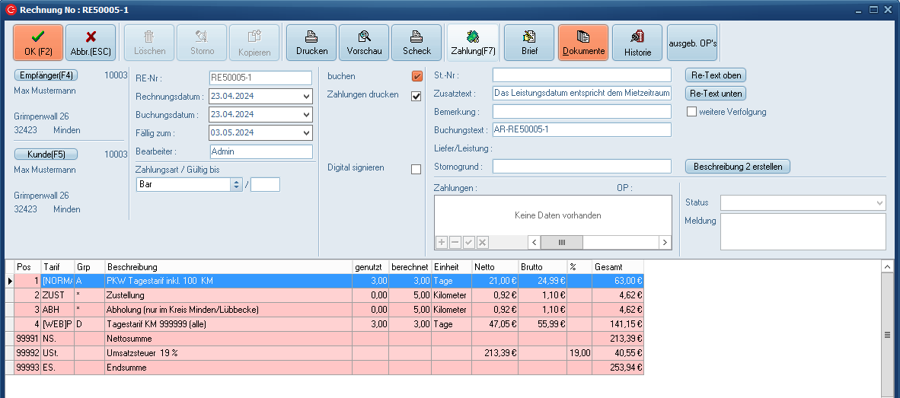The width and height of the screenshot is (900, 398).
Task: Click the Zahlungen list horizontal scrollbar thumb
Action: tap(562, 242)
